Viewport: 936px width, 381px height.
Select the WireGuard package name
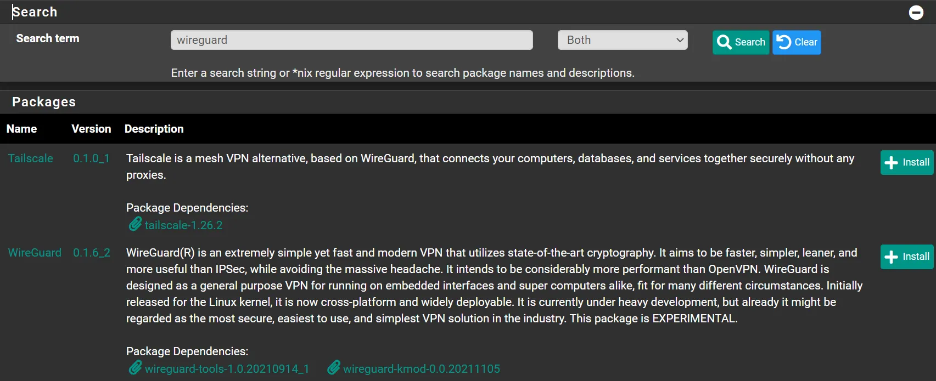pyautogui.click(x=35, y=253)
